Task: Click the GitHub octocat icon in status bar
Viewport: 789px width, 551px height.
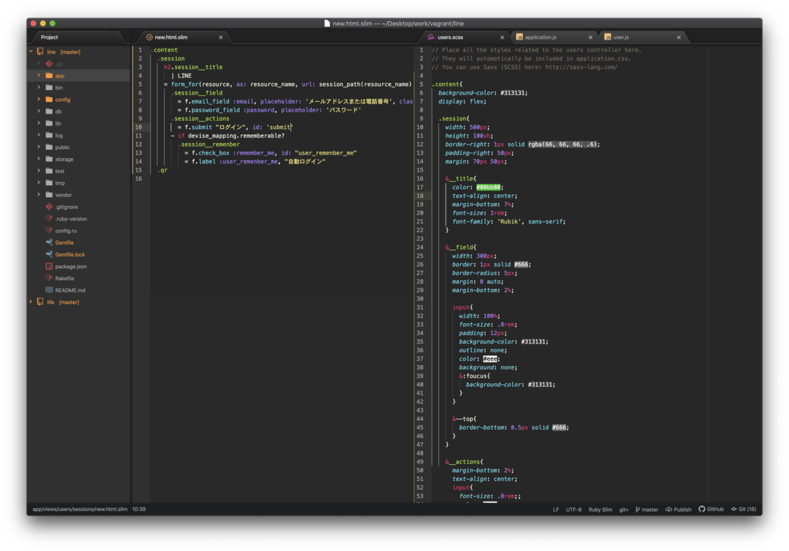Action: coord(702,509)
